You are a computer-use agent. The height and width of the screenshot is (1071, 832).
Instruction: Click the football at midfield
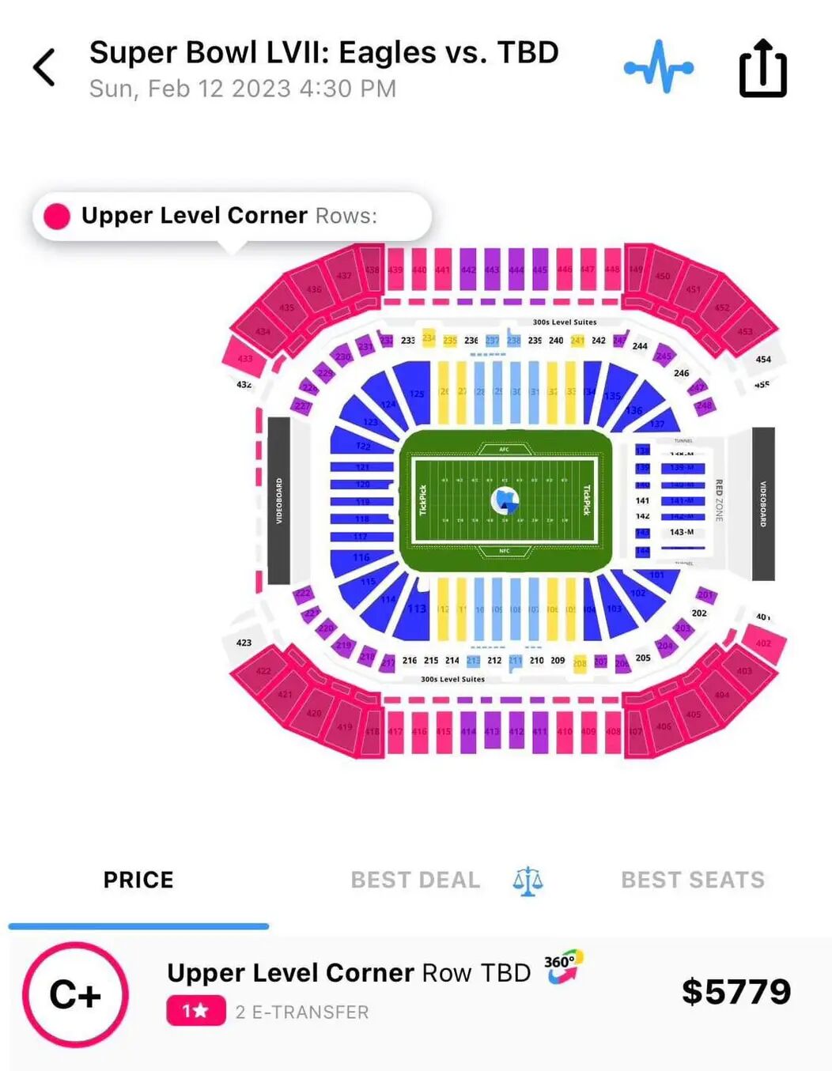(x=505, y=500)
